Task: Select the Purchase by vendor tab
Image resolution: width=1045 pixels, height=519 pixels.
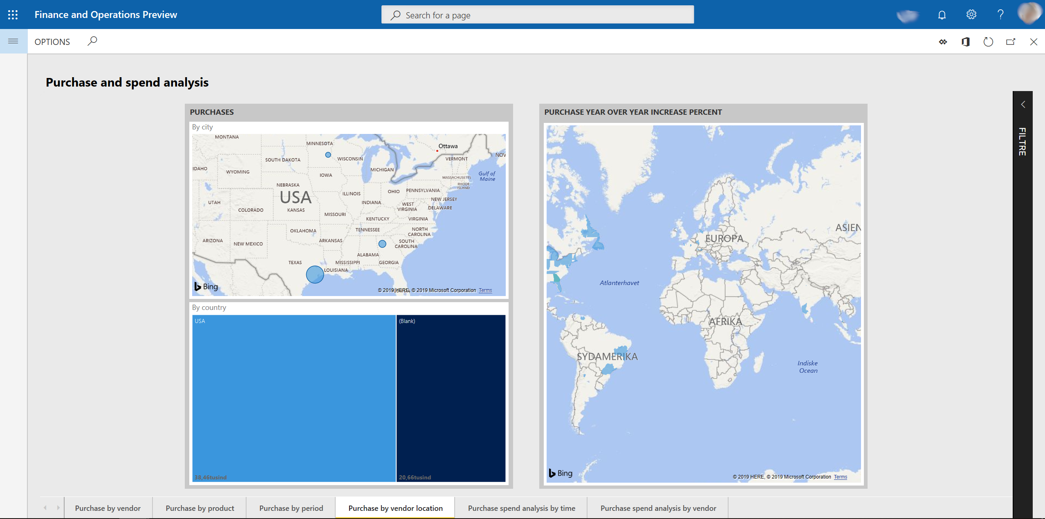Action: pyautogui.click(x=107, y=507)
